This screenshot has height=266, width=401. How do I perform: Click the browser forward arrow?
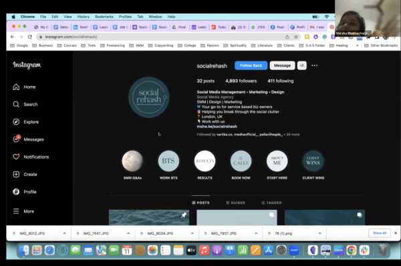tap(21, 37)
